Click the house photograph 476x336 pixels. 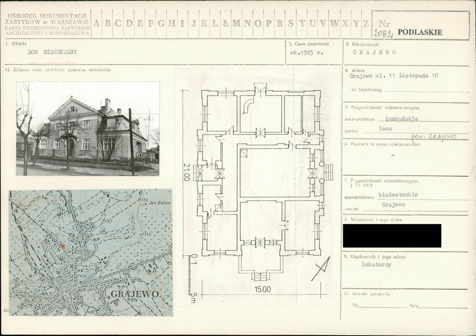pyautogui.click(x=88, y=128)
